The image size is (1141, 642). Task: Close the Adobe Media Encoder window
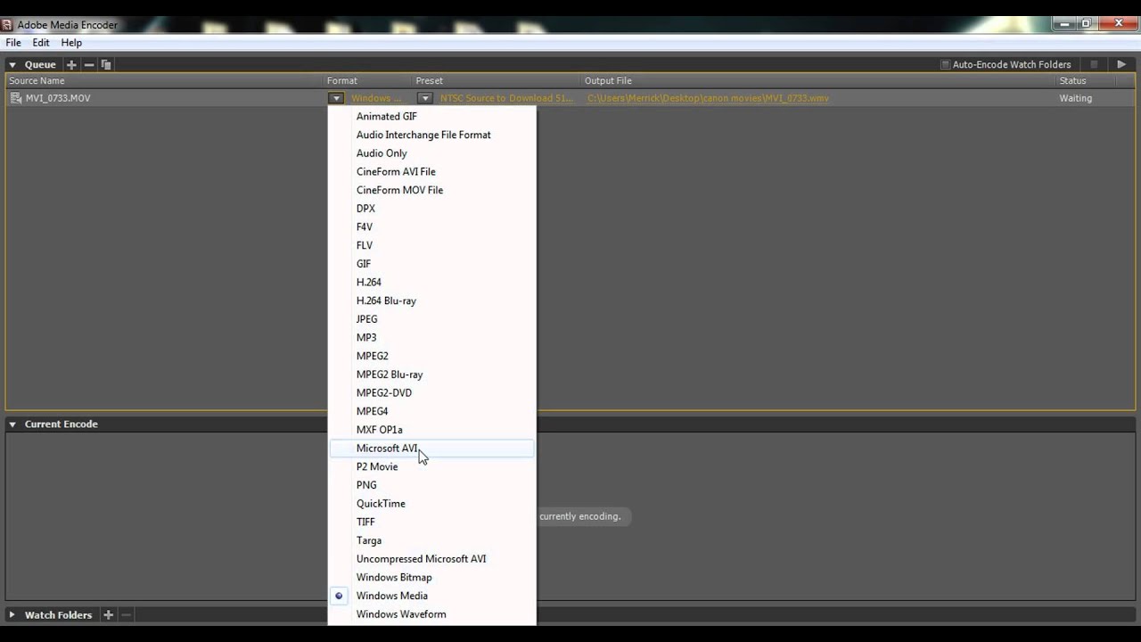pyautogui.click(x=1118, y=24)
